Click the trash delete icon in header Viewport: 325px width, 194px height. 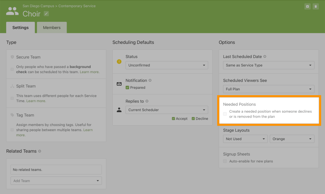(x=316, y=7)
